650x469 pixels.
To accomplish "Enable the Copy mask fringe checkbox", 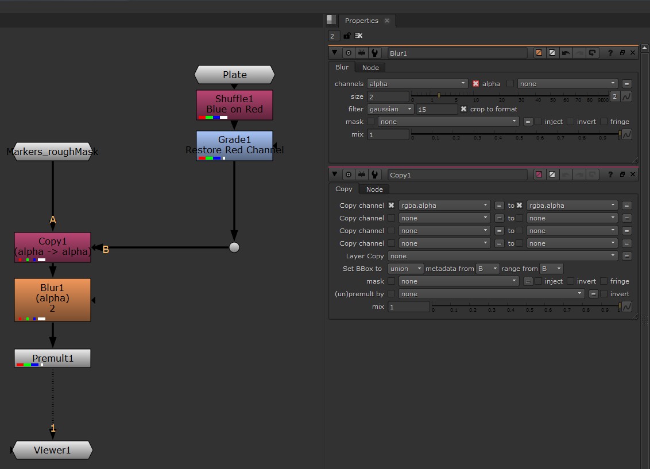I will [604, 281].
